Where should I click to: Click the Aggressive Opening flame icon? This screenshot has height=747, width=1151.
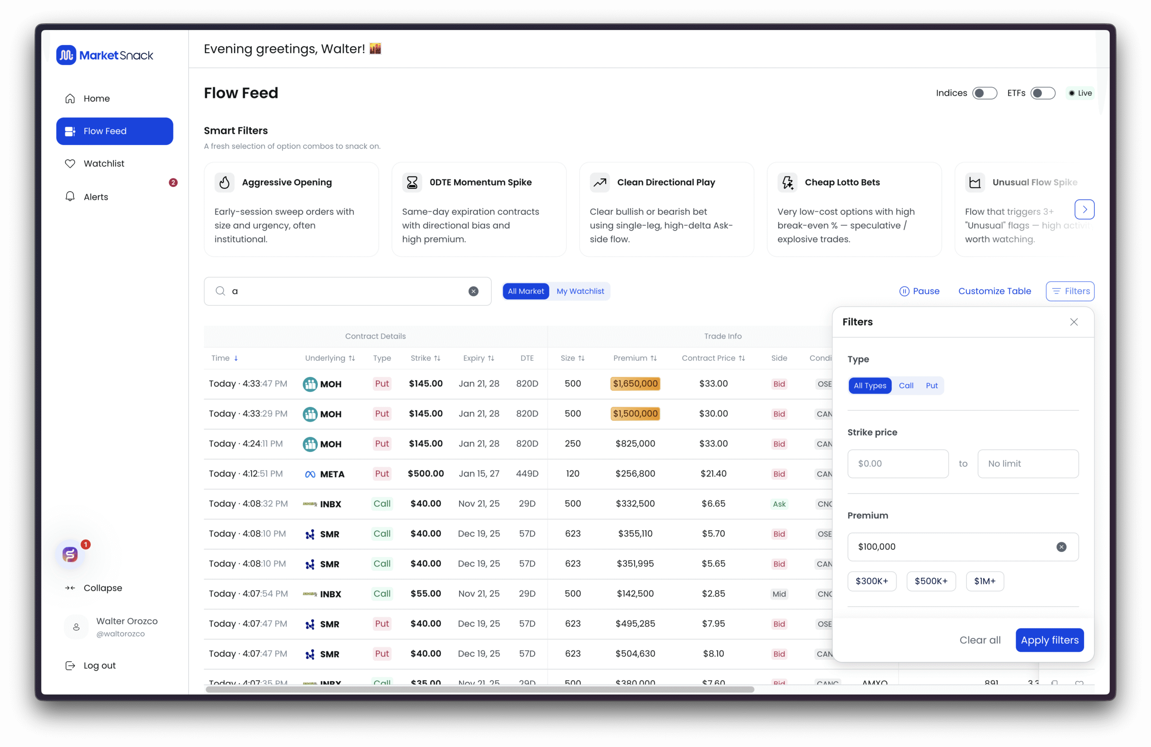coord(224,182)
